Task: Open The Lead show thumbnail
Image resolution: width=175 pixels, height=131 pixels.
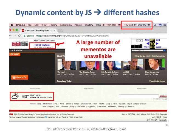Action: 67,64
